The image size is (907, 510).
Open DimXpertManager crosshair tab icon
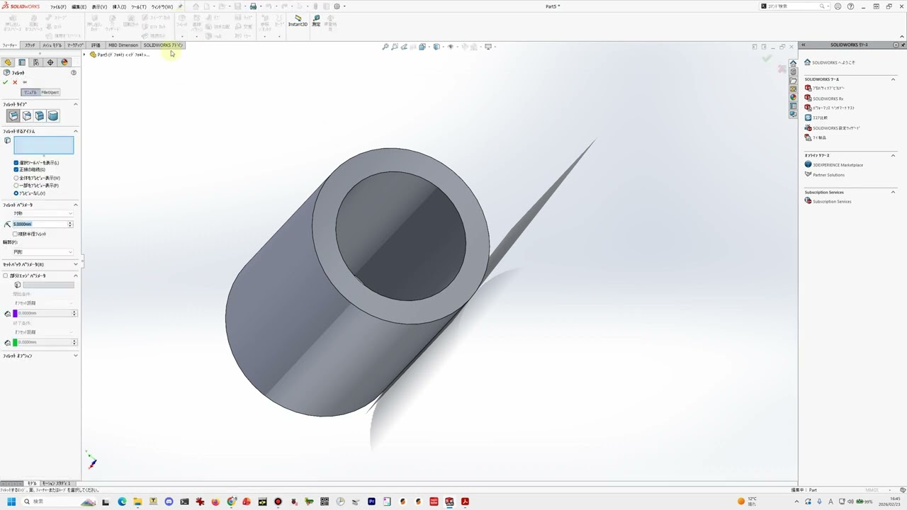(x=50, y=62)
